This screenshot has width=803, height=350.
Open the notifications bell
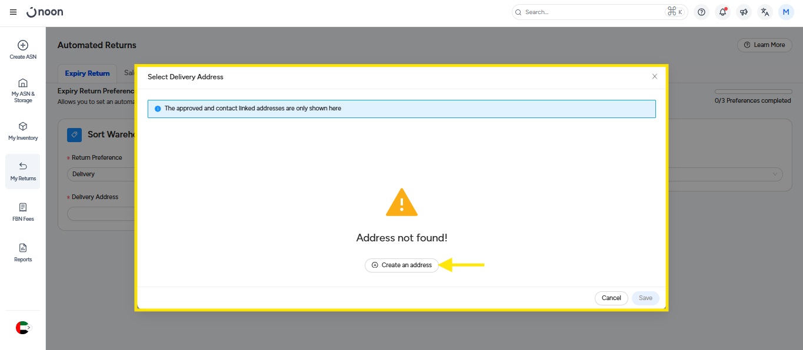pos(722,12)
